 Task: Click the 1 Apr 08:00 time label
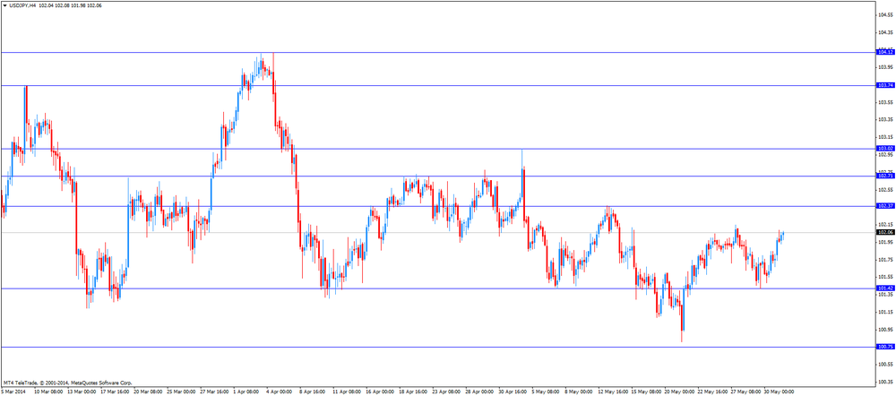[246, 392]
